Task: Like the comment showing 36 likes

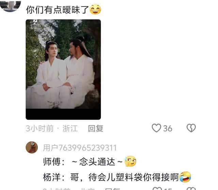Action: [156, 128]
